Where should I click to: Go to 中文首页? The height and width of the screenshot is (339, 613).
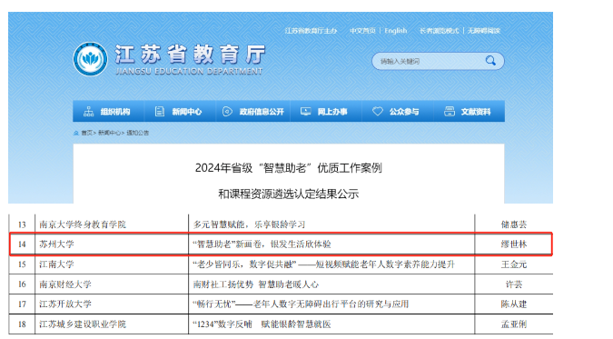pyautogui.click(x=362, y=31)
